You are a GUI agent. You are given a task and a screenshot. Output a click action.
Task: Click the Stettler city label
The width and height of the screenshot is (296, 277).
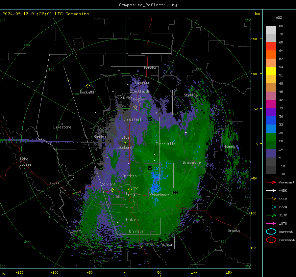click(192, 95)
